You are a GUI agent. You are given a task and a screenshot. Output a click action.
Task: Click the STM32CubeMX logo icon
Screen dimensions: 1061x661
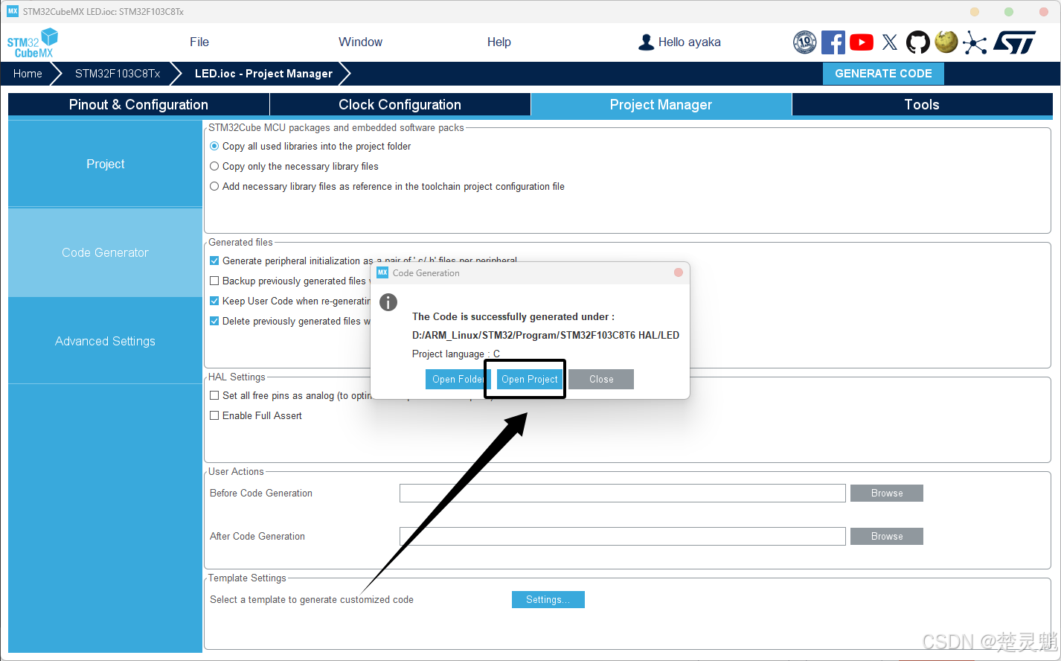point(33,43)
